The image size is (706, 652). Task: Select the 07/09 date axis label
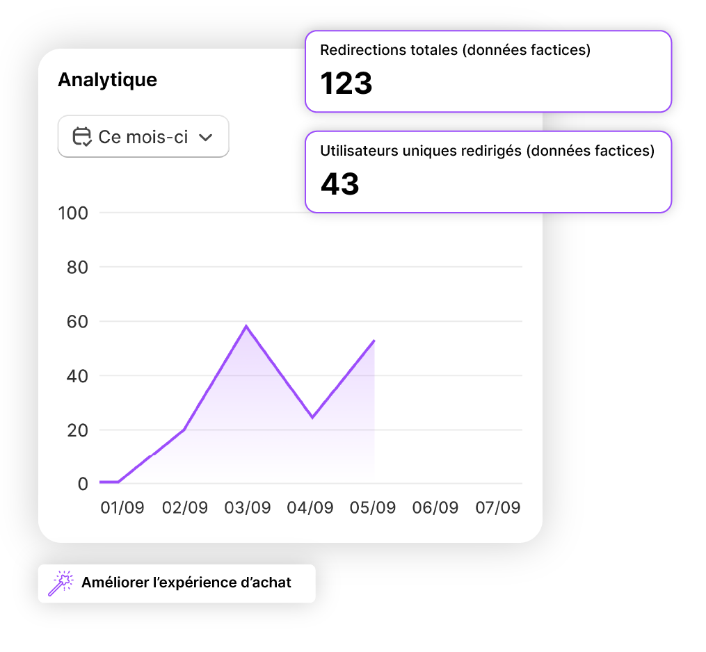[497, 508]
